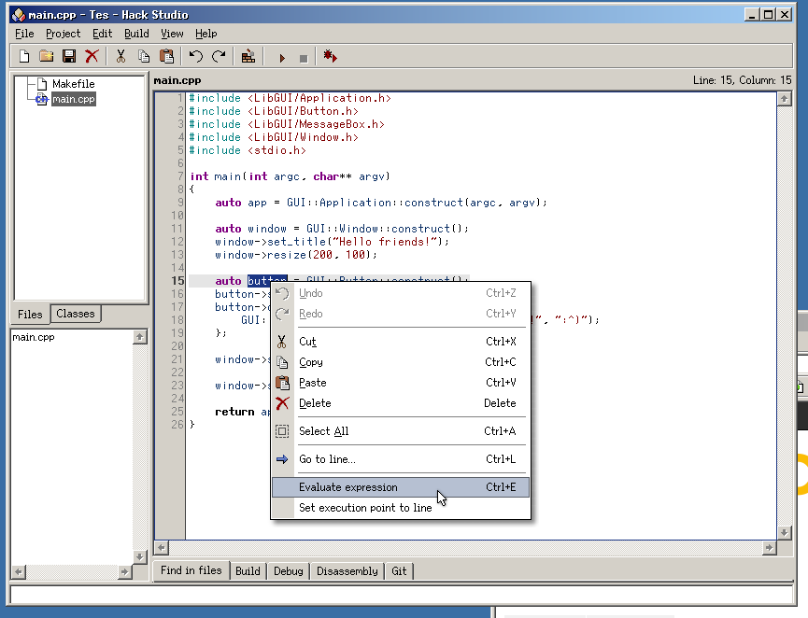The image size is (808, 618).
Task: Click open files list scroll left arrow
Action: coord(19,571)
